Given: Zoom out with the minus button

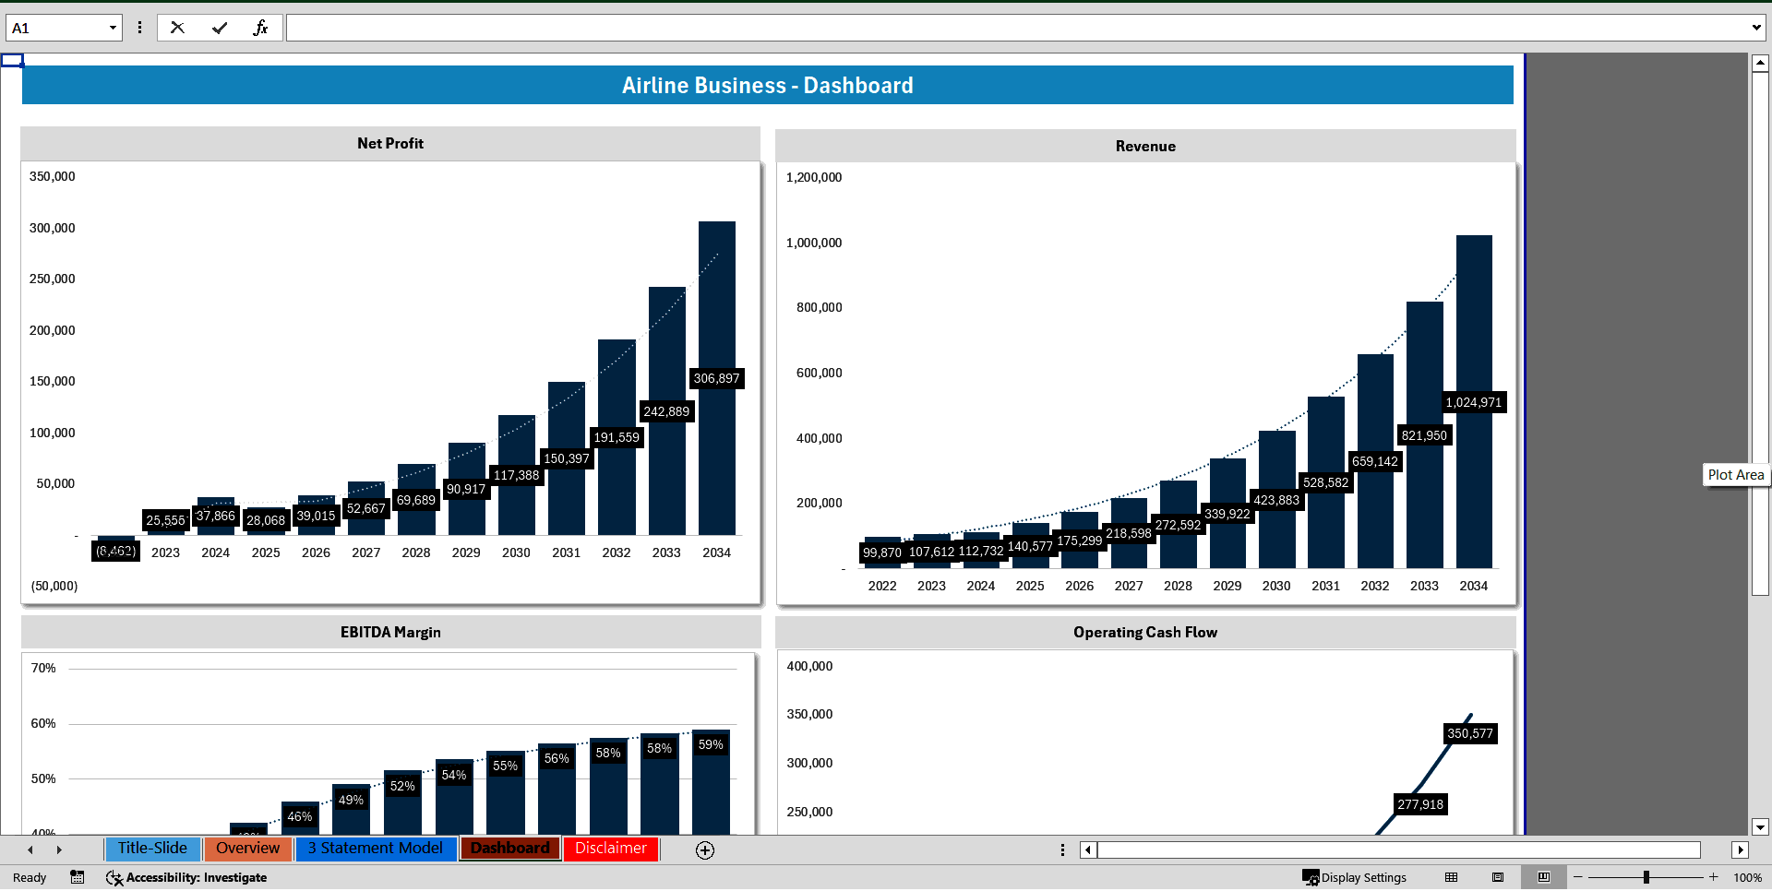Looking at the screenshot, I should point(1578,877).
